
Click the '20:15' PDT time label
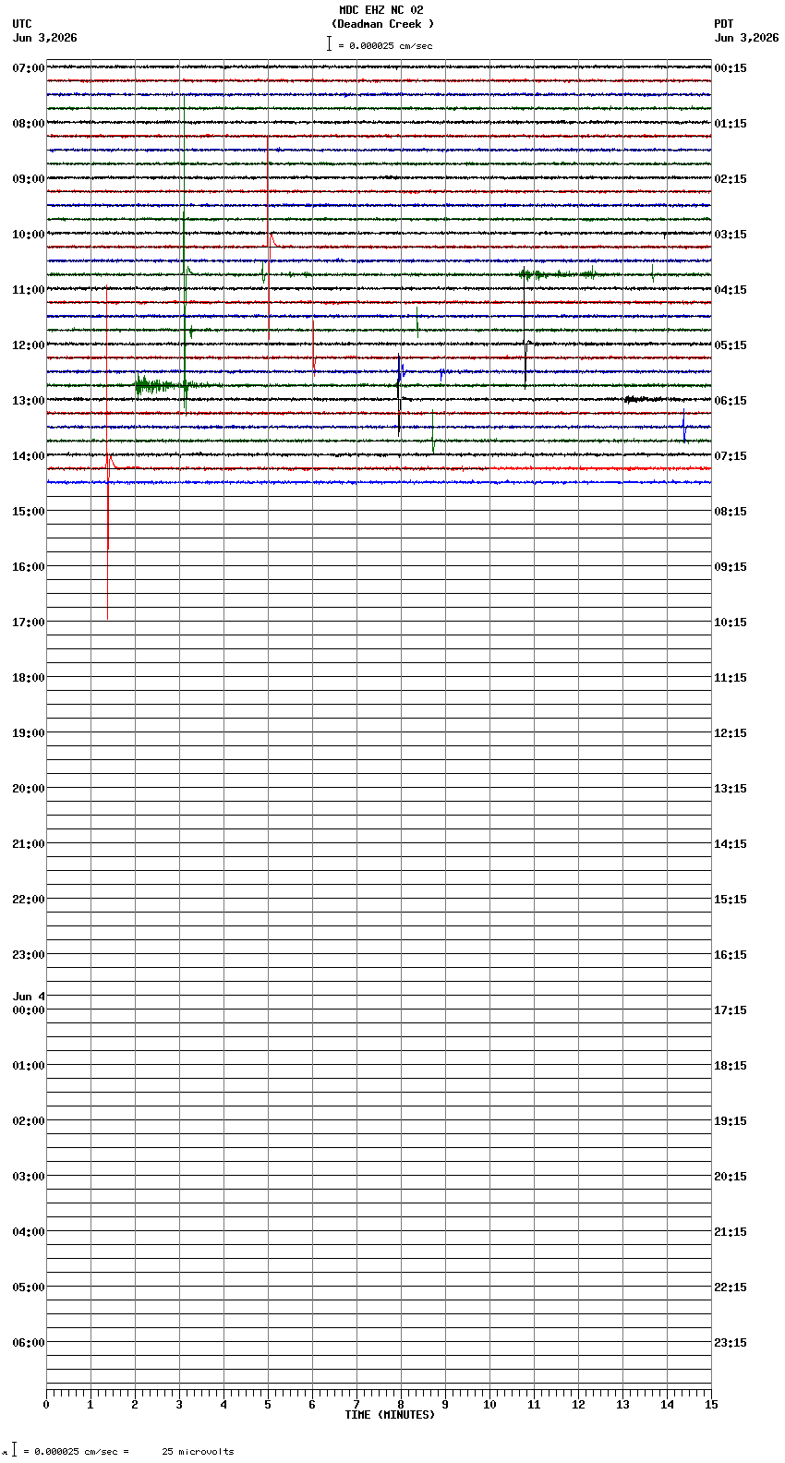(731, 1177)
